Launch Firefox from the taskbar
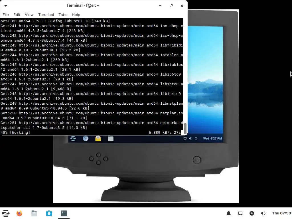 (19, 213)
